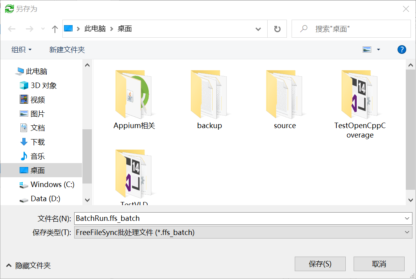Open recent locations dropdown arrow
This screenshot has width=416, height=279.
point(43,29)
